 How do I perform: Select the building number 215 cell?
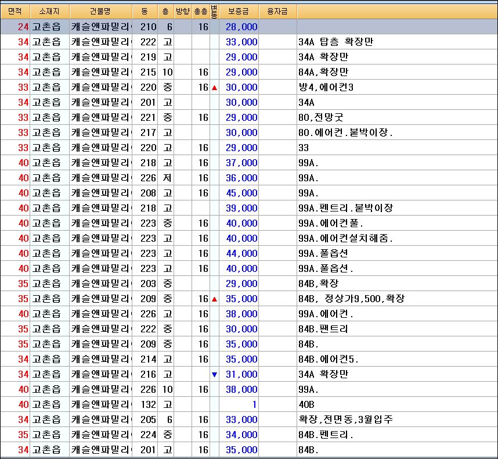149,72
